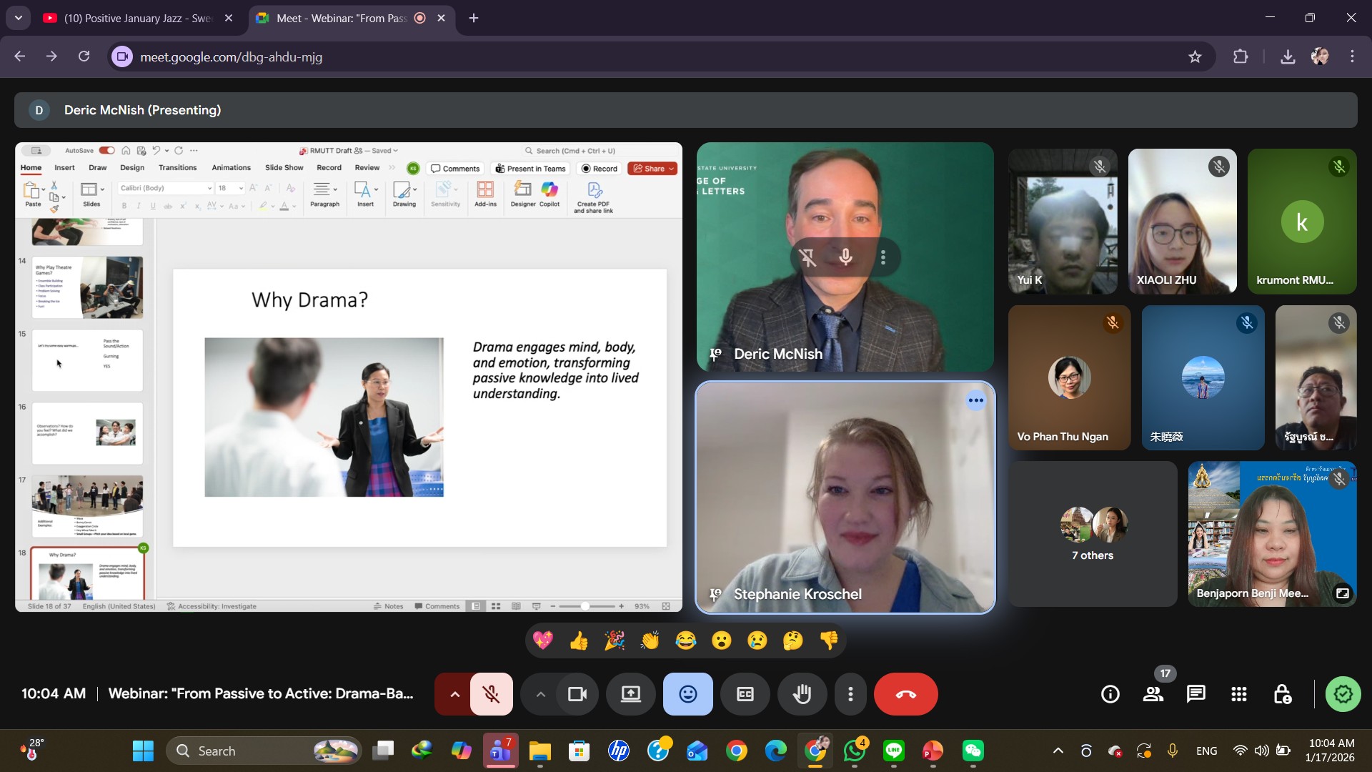
Task: Click the share screen icon
Action: [630, 693]
